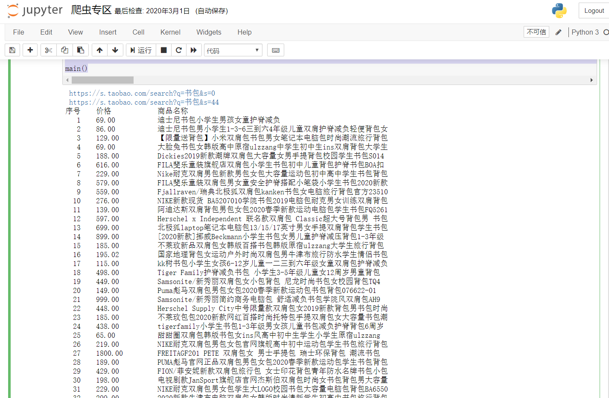Interrupt the kernel with stop icon
609x398 pixels.
(163, 50)
